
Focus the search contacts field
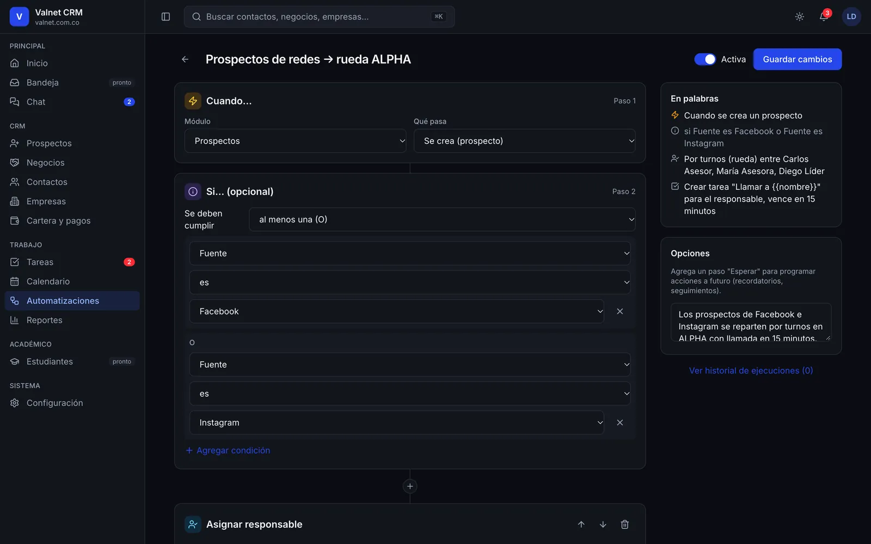tap(319, 17)
